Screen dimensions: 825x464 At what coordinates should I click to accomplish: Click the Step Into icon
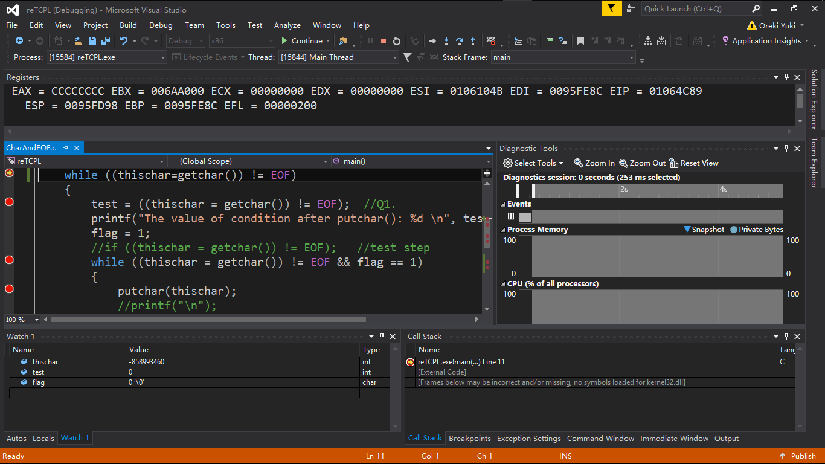pos(446,41)
